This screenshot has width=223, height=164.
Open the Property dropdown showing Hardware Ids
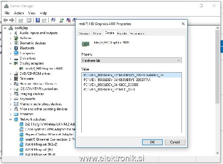tap(131, 60)
